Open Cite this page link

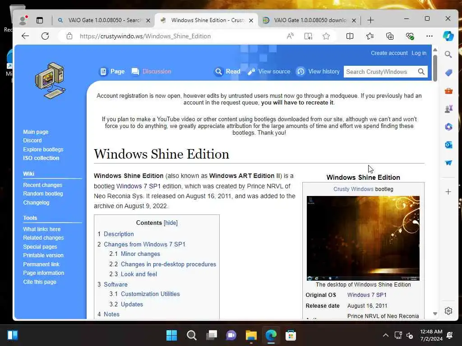pyautogui.click(x=40, y=282)
